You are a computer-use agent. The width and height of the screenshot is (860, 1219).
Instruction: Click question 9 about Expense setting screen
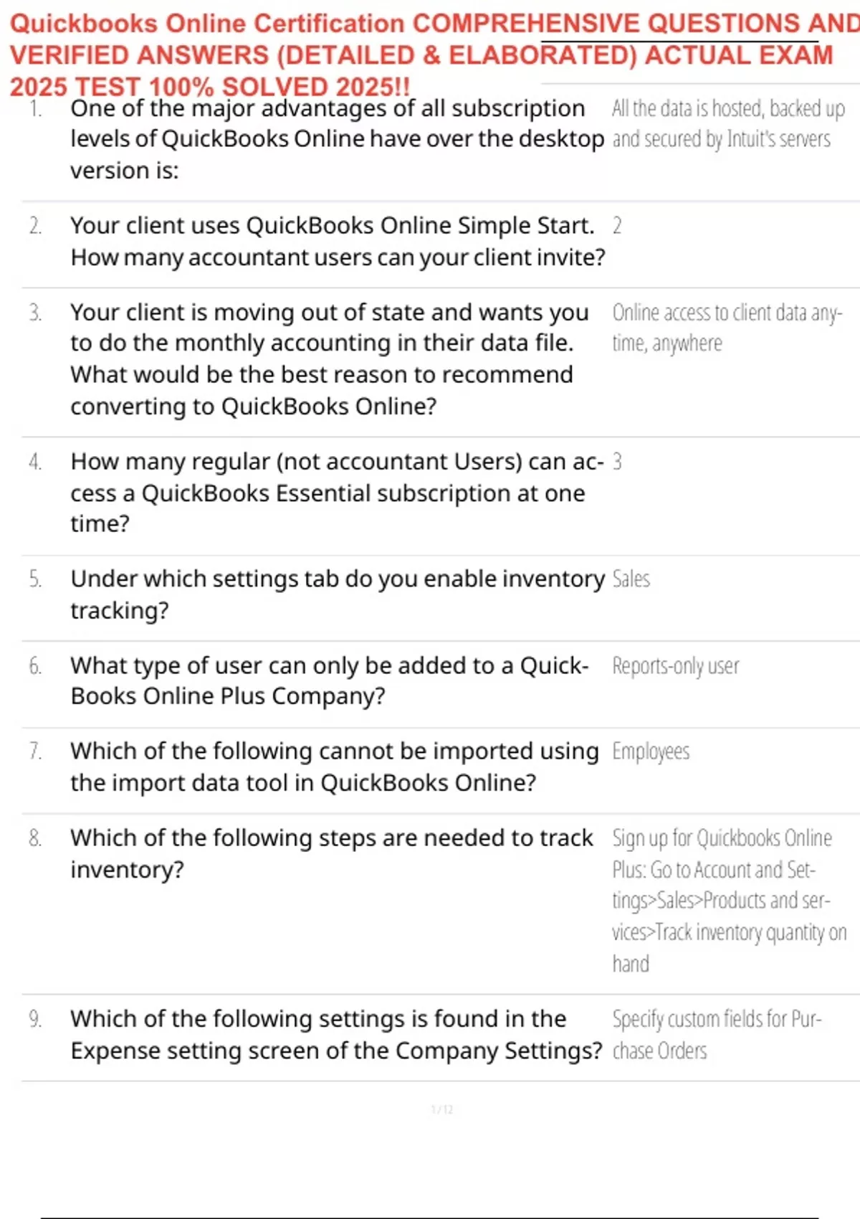pos(335,1034)
